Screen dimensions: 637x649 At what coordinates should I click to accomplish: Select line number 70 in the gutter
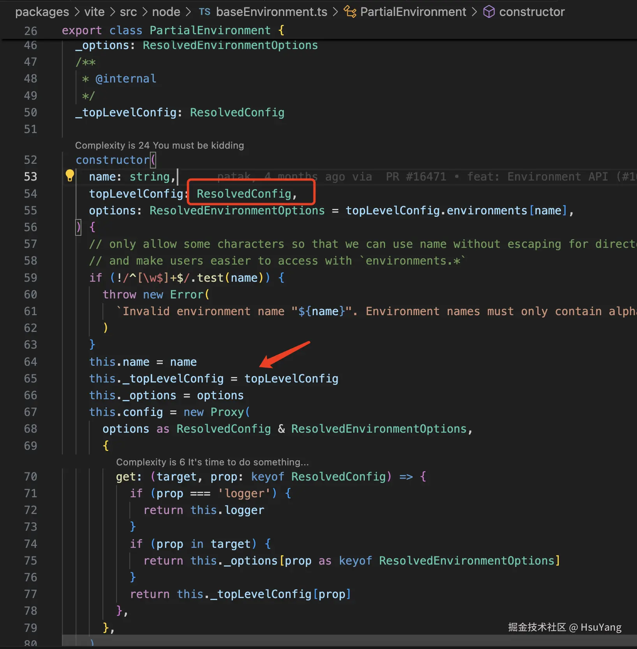31,477
